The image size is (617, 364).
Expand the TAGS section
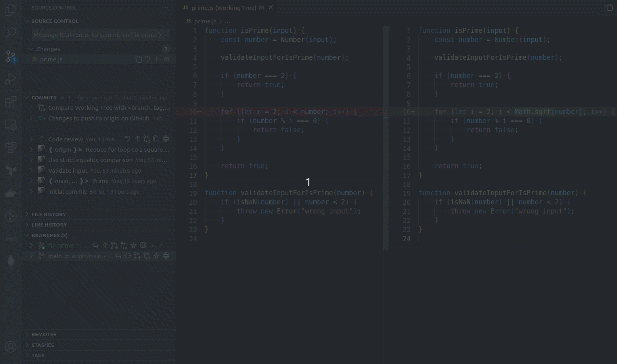27,355
